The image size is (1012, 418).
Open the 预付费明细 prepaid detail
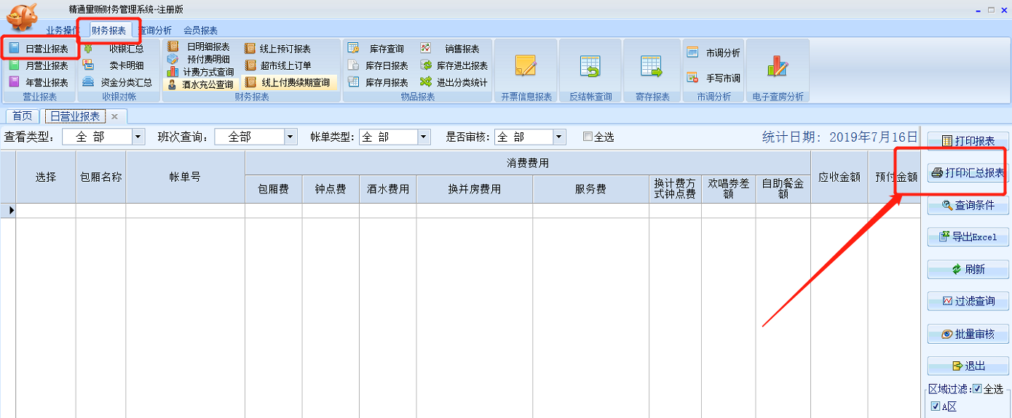[x=199, y=59]
